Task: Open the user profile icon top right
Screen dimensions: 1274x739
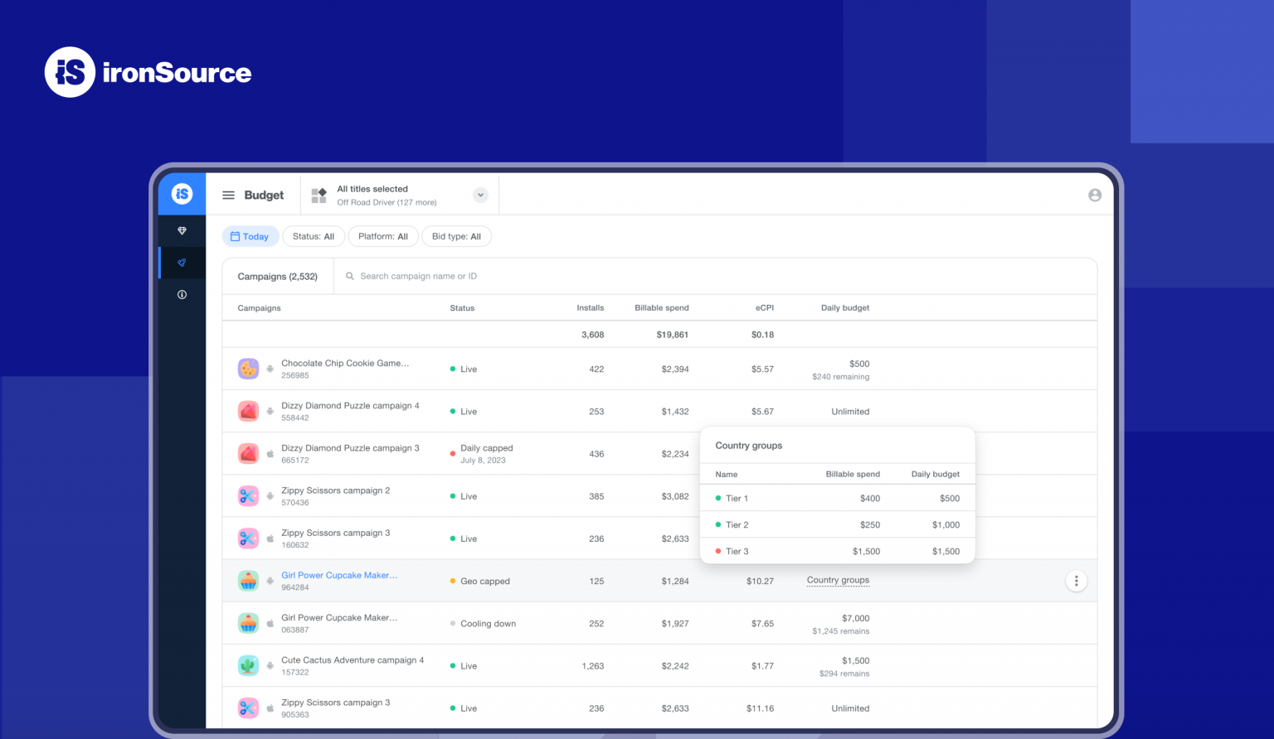Action: coord(1094,194)
